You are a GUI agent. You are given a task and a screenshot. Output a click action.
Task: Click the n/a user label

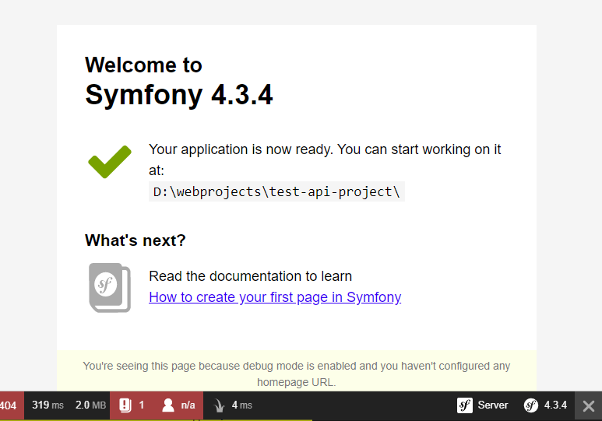[188, 405]
